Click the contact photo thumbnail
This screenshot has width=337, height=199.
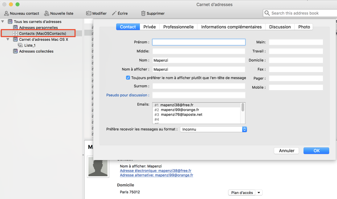tap(98, 167)
